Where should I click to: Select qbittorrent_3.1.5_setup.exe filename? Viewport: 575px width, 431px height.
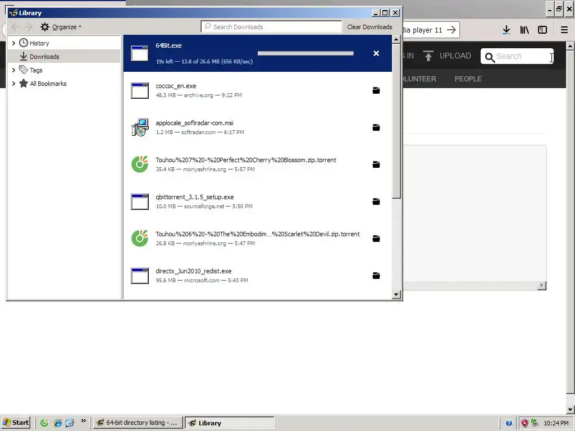(194, 197)
